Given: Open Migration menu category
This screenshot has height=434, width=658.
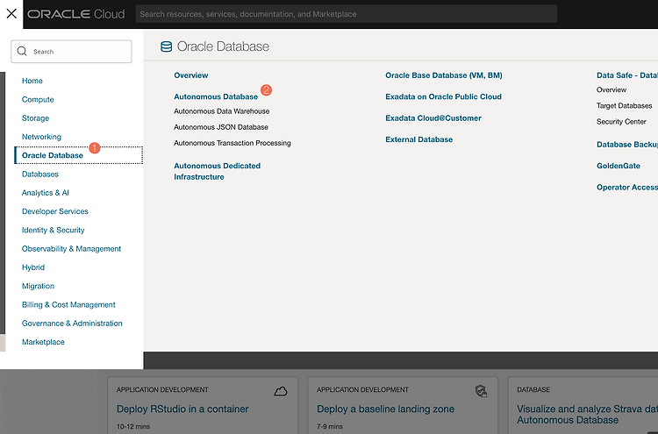Looking at the screenshot, I should pos(39,286).
